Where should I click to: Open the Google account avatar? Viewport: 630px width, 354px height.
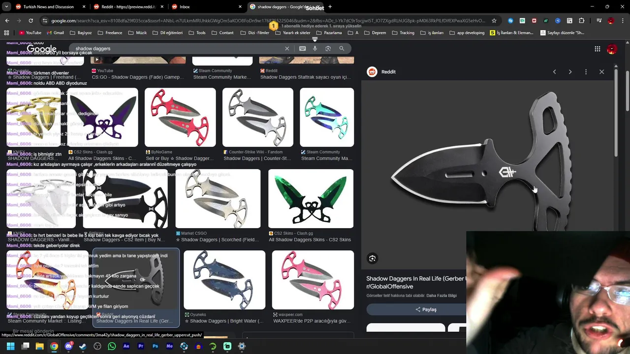(611, 49)
